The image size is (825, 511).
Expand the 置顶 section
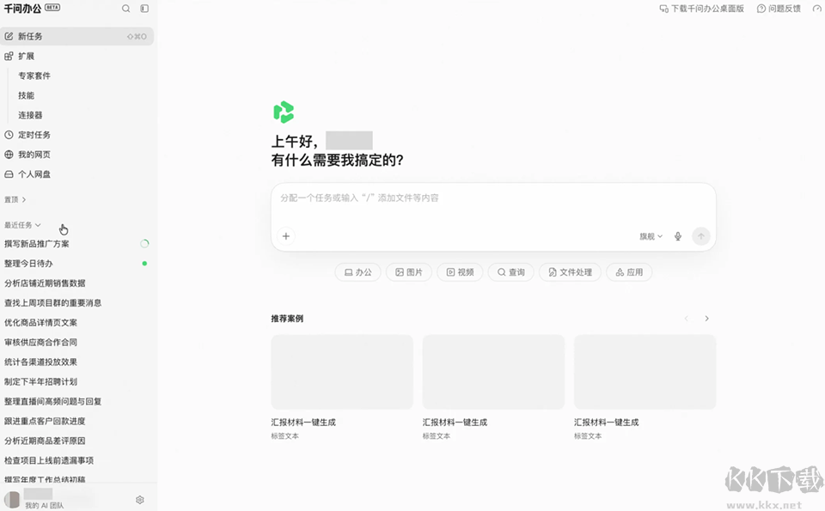tap(15, 200)
